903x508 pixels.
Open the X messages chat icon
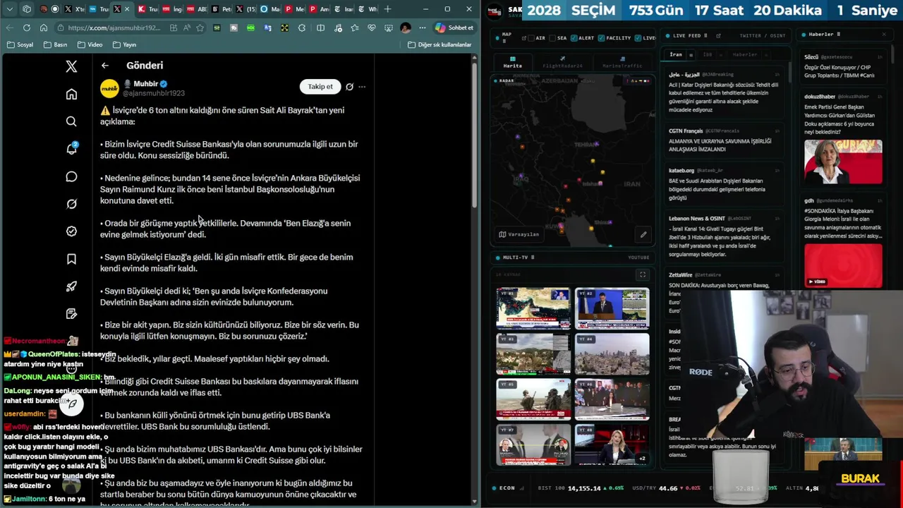coord(71,176)
